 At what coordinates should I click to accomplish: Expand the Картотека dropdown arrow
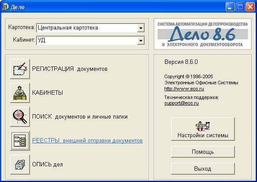(141, 28)
